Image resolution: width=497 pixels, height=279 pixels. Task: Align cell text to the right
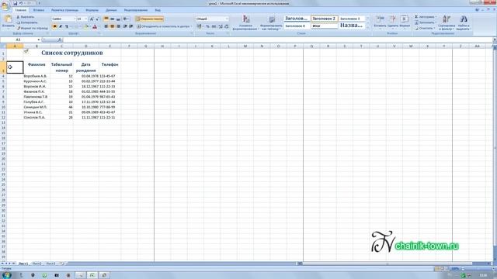pos(118,26)
